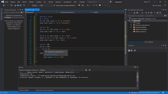
Task: Click Categorized icon in Properties panel
Action: (x=129, y=50)
